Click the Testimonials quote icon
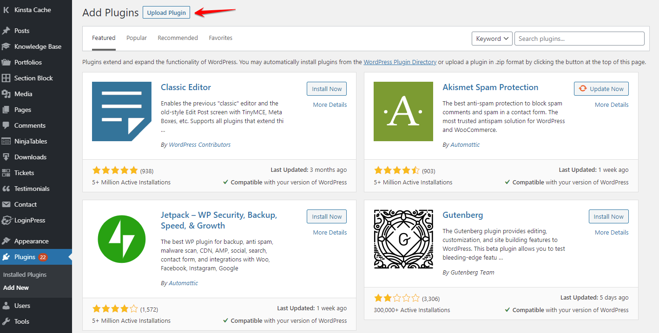Viewport: 659px width, 333px height. click(6, 189)
